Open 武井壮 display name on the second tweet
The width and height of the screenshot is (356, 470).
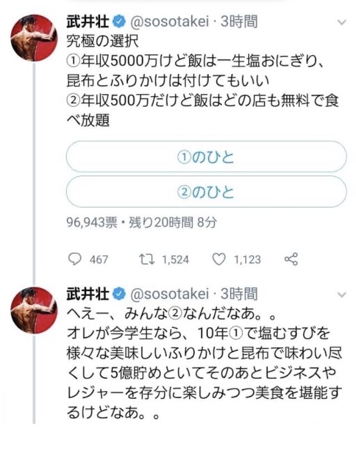tap(88, 294)
